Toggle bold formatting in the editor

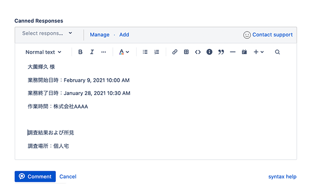80,52
